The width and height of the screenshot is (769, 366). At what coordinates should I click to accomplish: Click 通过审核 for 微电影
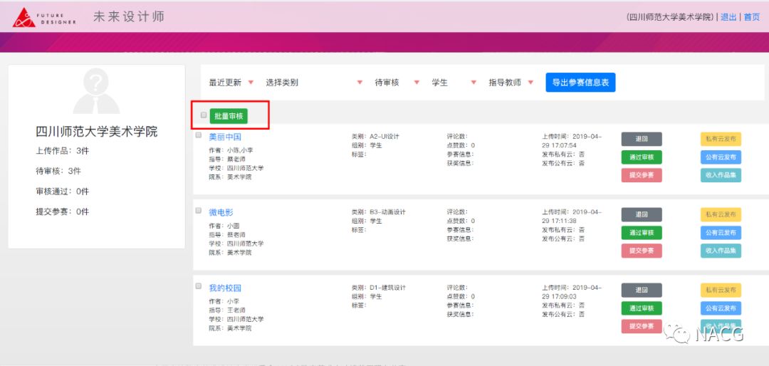642,233
